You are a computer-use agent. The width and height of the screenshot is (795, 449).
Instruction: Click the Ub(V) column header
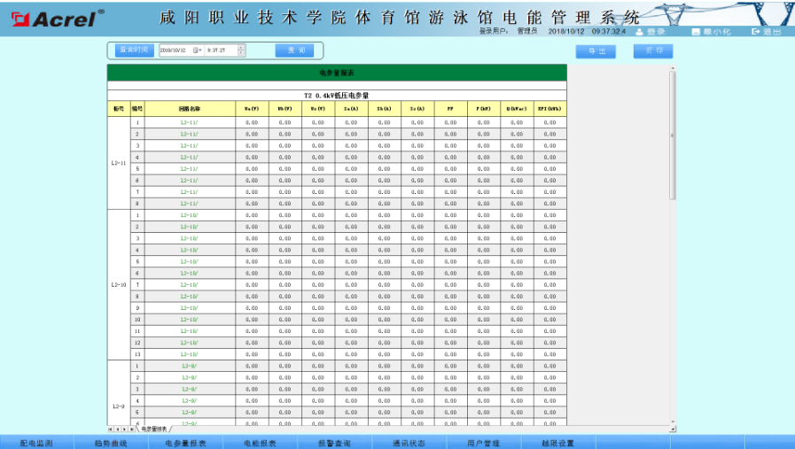pos(285,109)
